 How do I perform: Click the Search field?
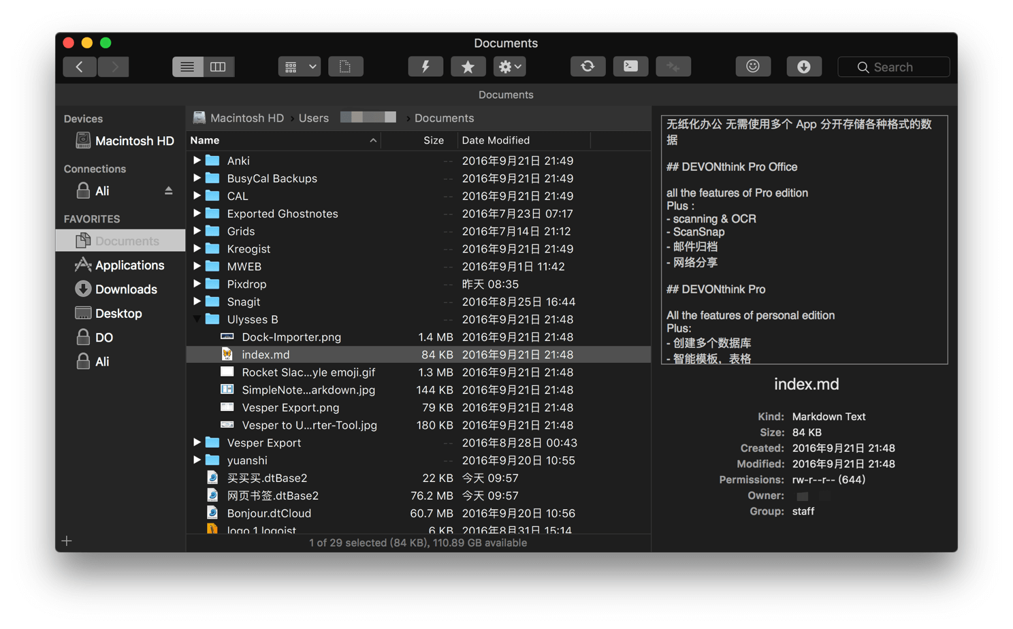coord(893,67)
